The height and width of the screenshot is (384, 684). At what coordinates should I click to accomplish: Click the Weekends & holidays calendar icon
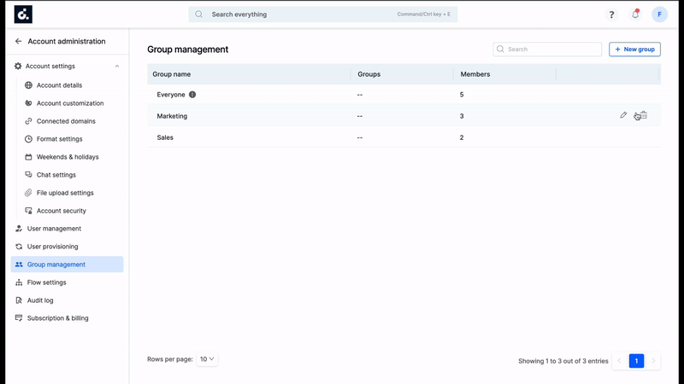click(x=28, y=157)
